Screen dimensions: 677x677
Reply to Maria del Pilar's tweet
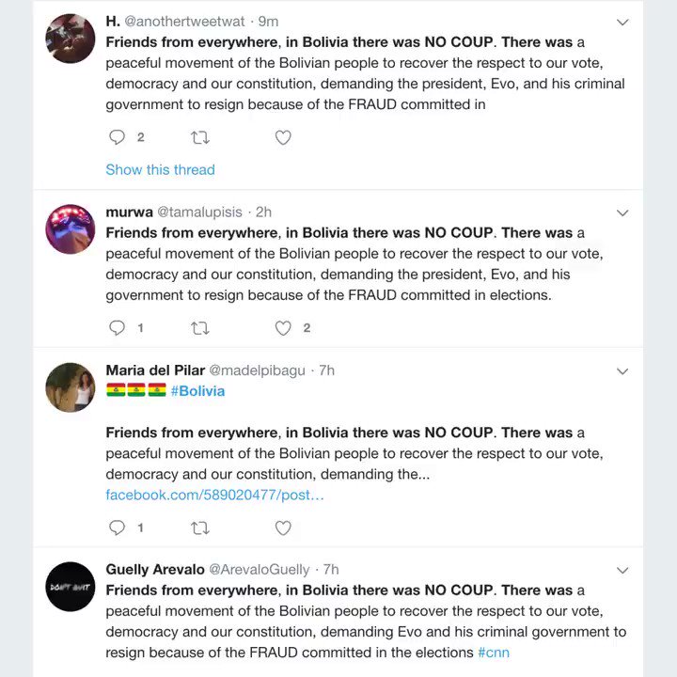(x=118, y=527)
